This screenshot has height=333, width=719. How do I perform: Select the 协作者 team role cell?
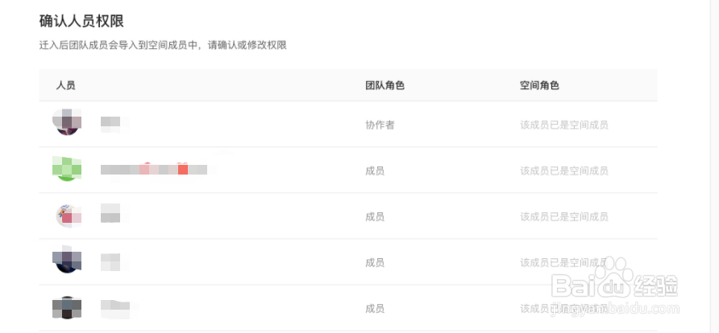point(380,125)
